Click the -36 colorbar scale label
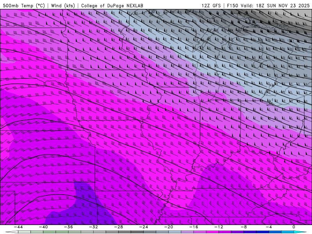Viewport: 312px width, 234px height. click(68, 227)
